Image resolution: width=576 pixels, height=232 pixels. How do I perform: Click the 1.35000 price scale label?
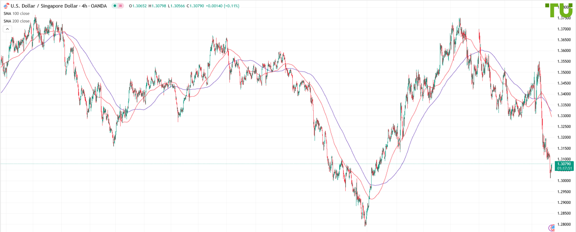click(x=564, y=72)
